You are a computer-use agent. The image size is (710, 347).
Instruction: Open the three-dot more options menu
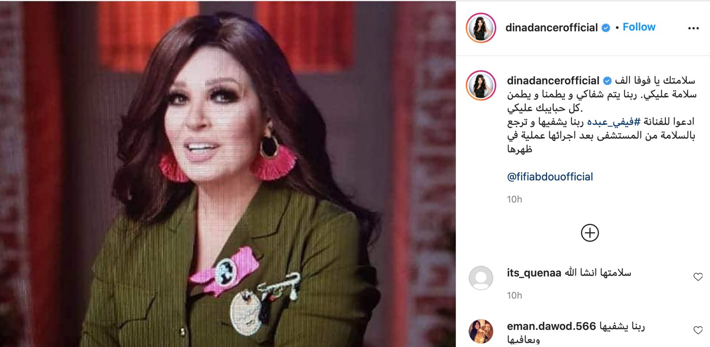[693, 28]
